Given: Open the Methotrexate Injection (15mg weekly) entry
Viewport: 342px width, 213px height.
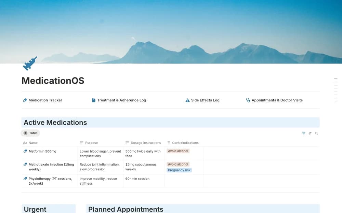Looking at the screenshot, I should point(51,167).
